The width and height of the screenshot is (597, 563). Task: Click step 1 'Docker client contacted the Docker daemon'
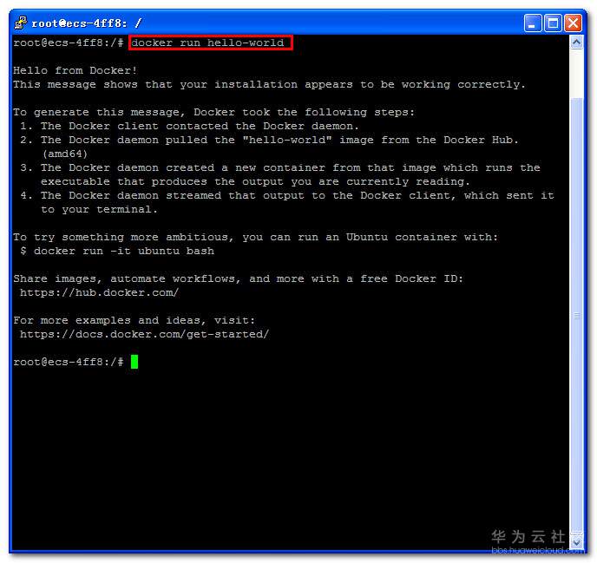[190, 126]
